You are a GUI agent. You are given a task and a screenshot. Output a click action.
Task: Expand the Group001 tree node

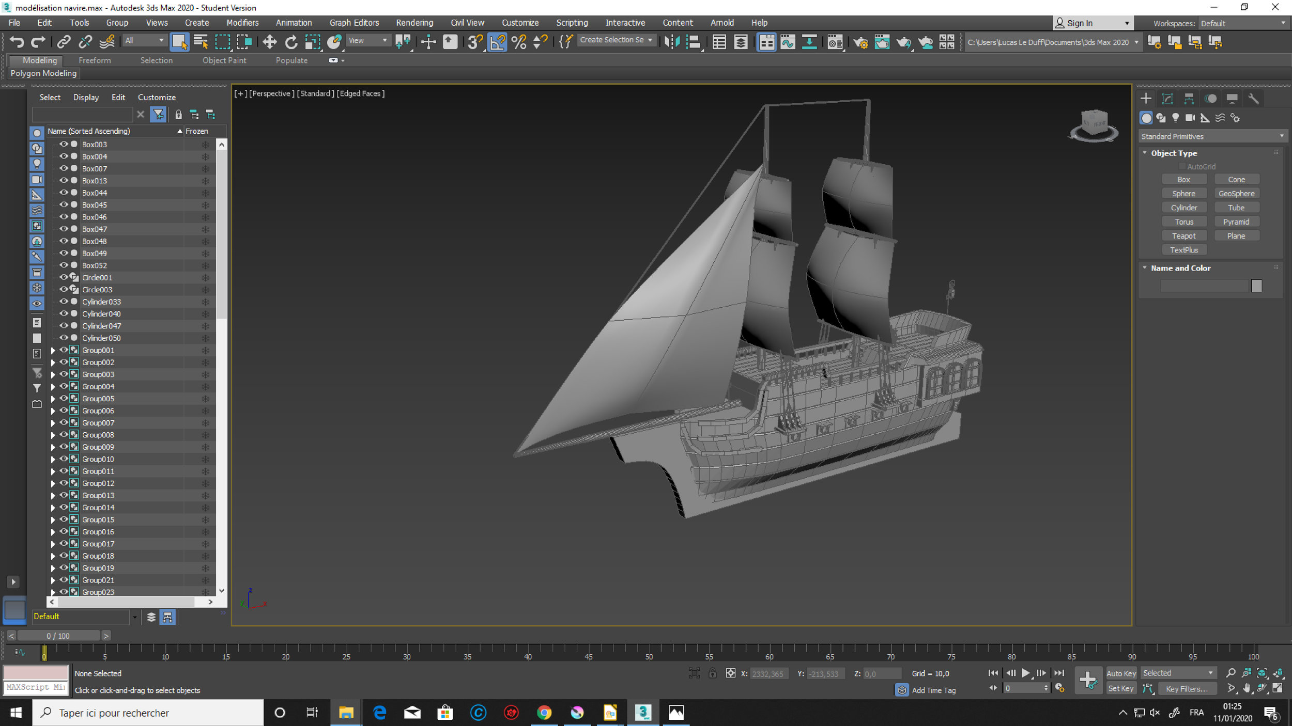[x=53, y=350]
